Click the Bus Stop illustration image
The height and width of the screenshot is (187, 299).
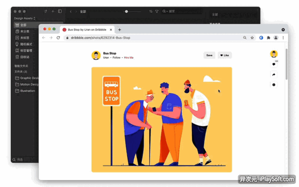click(x=162, y=120)
